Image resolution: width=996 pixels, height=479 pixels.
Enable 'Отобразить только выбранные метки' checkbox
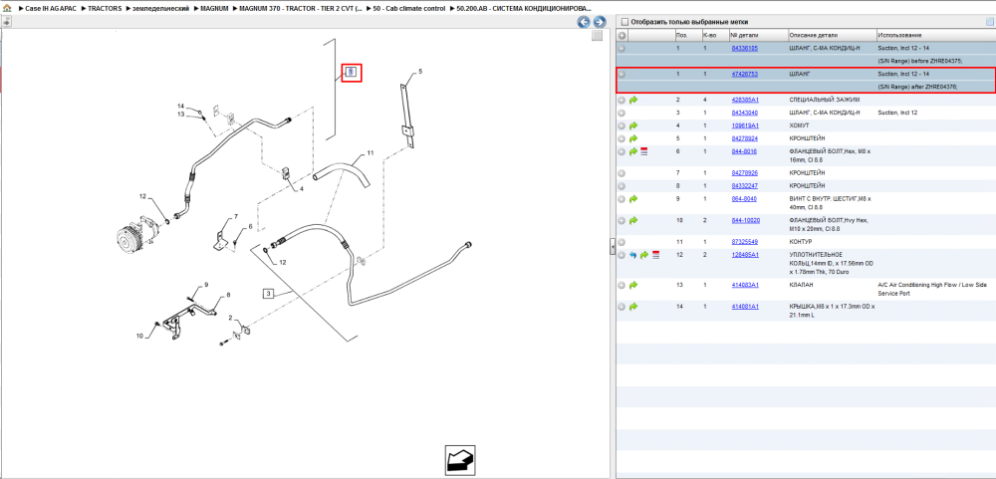click(624, 22)
